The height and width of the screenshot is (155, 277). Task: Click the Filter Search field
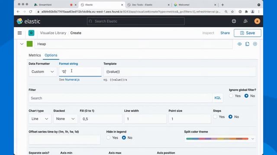[120, 98]
